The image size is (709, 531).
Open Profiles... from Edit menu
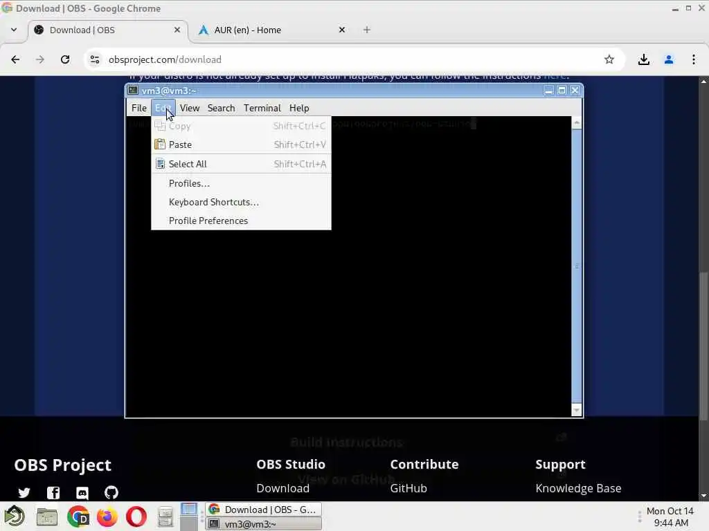pos(240,183)
